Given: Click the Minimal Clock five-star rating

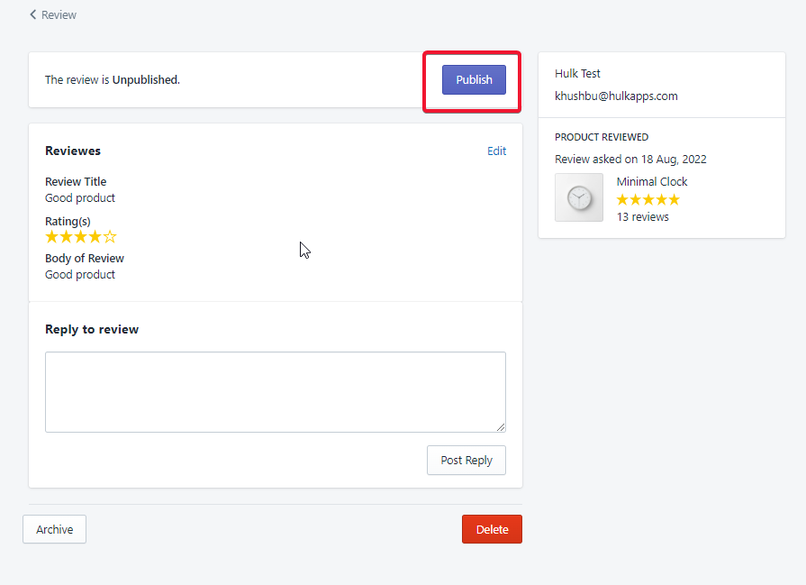Looking at the screenshot, I should tap(648, 199).
